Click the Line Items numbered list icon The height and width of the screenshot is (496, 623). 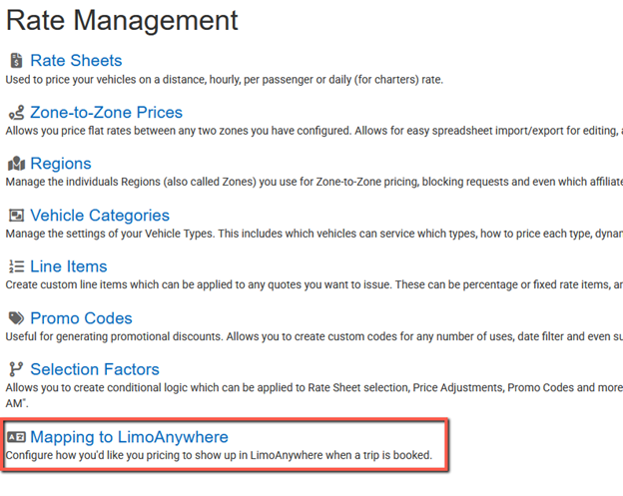(16, 266)
